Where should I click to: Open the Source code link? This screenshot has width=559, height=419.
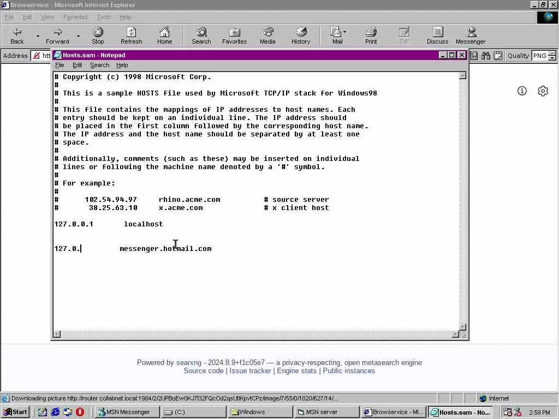pyautogui.click(x=203, y=371)
